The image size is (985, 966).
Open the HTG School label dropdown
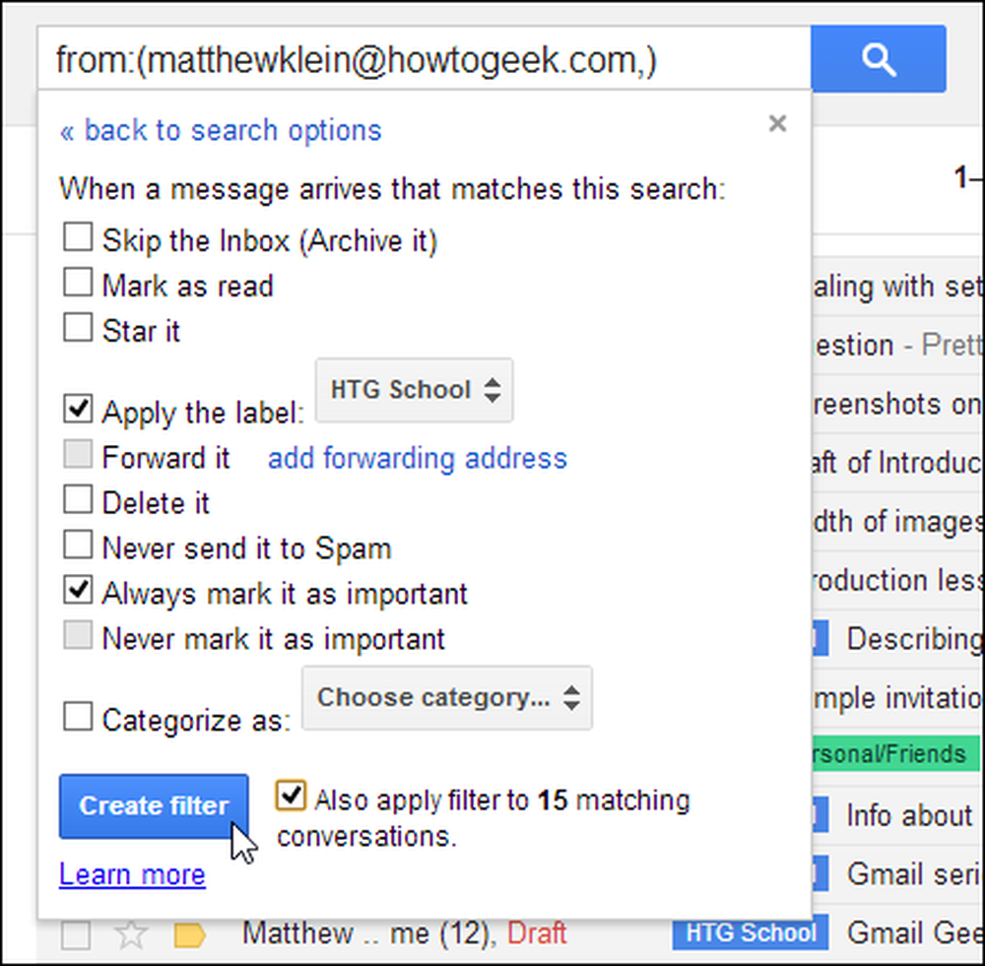click(x=414, y=390)
